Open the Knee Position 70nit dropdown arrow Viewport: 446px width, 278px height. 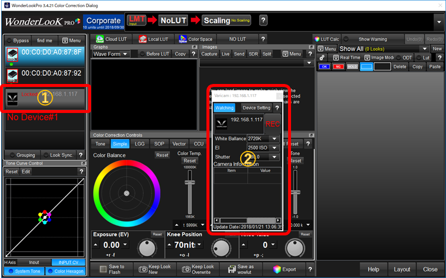click(199, 244)
